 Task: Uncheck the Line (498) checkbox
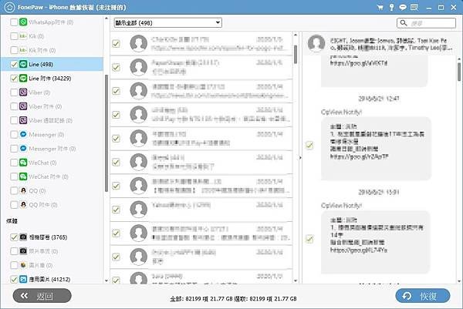[14, 64]
